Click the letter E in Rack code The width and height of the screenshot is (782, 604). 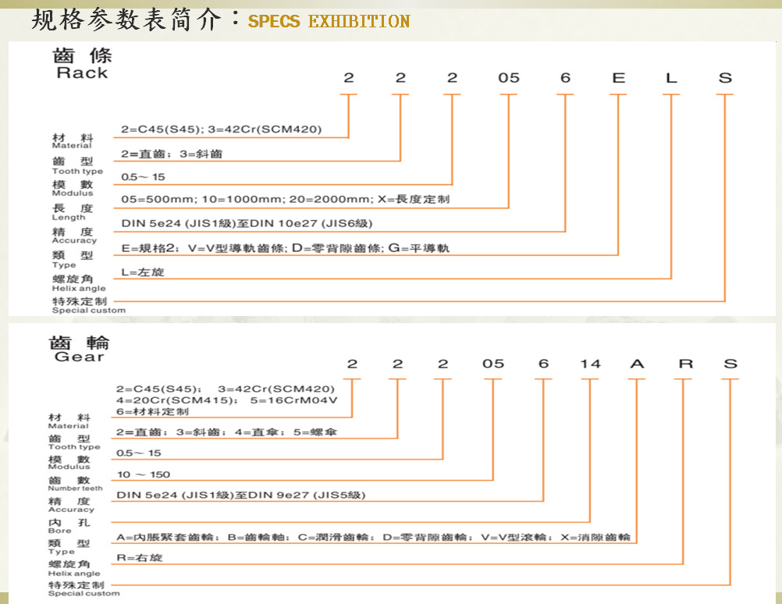(618, 78)
